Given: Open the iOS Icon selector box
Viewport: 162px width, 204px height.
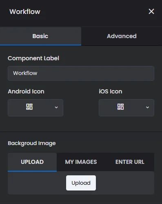Looking at the screenshot, I should pyautogui.click(x=126, y=108).
